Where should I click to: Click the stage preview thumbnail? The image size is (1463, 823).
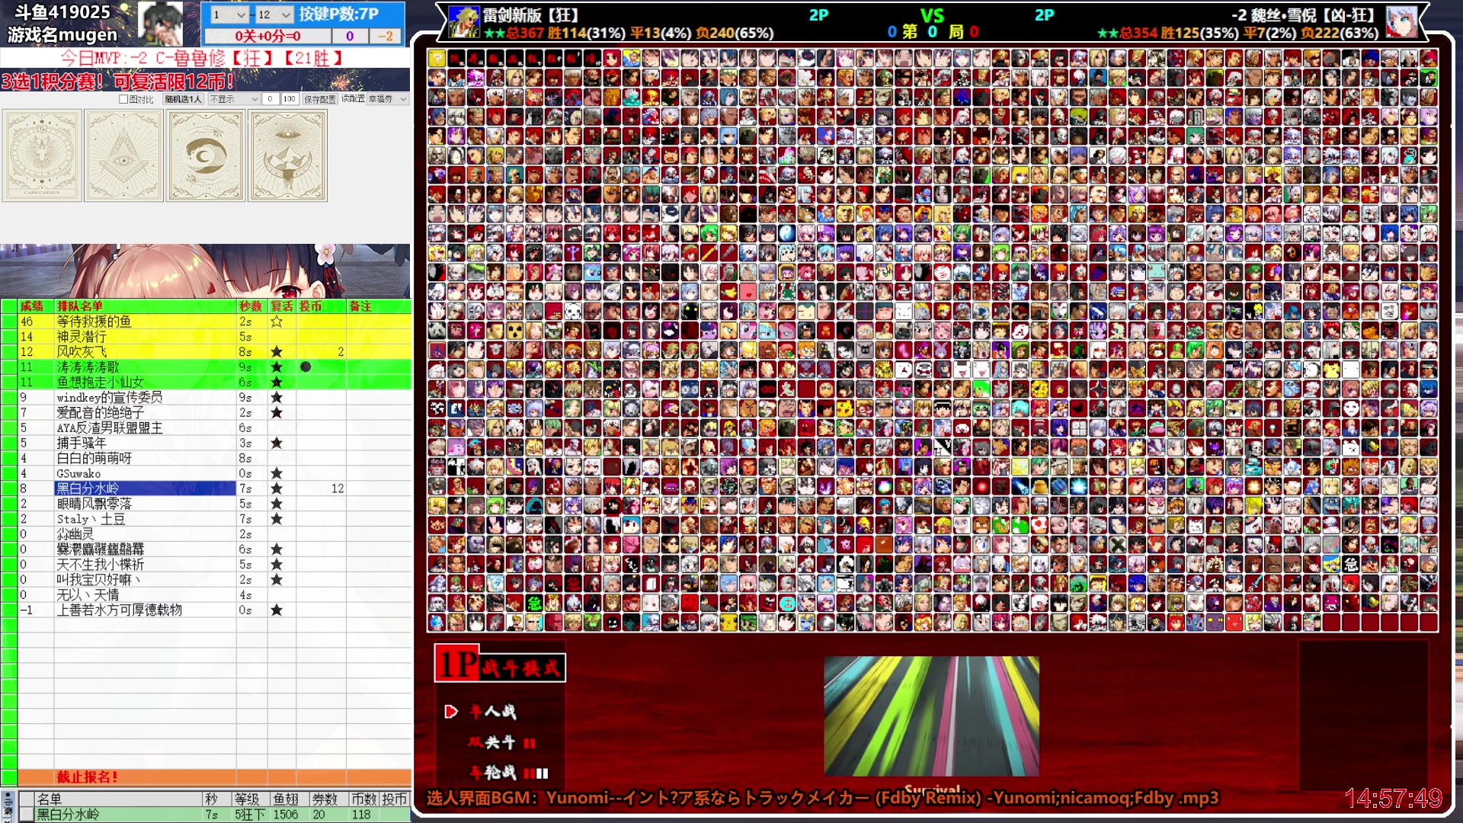(x=931, y=716)
